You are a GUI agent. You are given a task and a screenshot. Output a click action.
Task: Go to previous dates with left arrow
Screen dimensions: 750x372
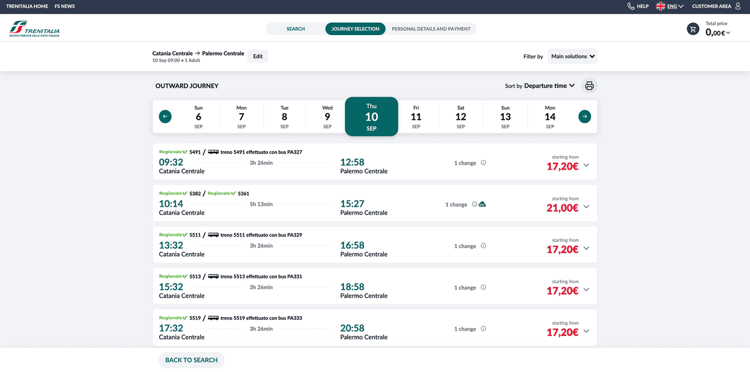165,117
